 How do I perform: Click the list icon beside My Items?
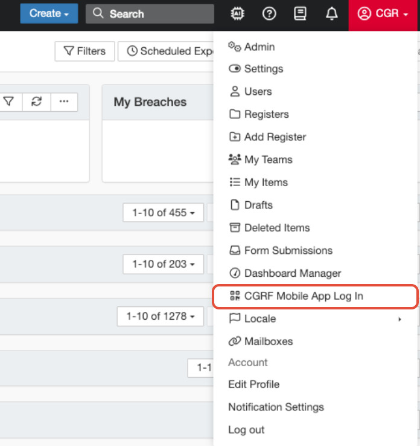pos(235,182)
